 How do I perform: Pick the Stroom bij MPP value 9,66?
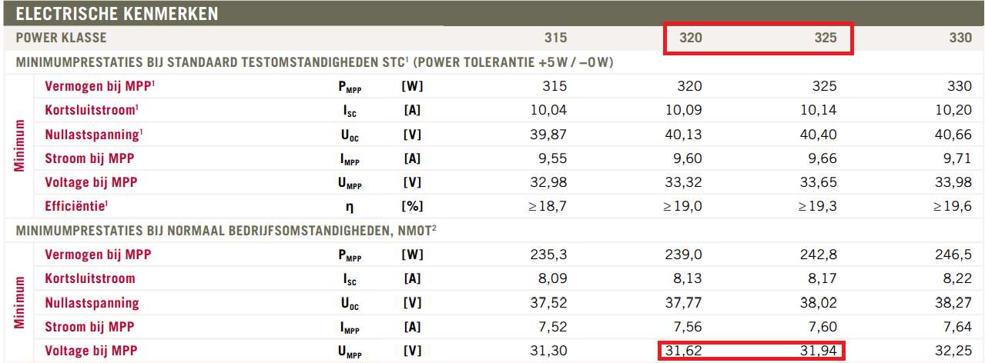(x=823, y=158)
